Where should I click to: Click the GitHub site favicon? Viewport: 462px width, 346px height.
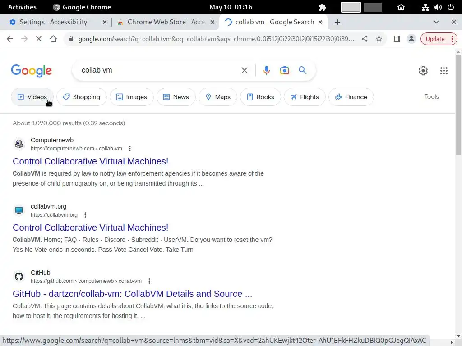[19, 277]
